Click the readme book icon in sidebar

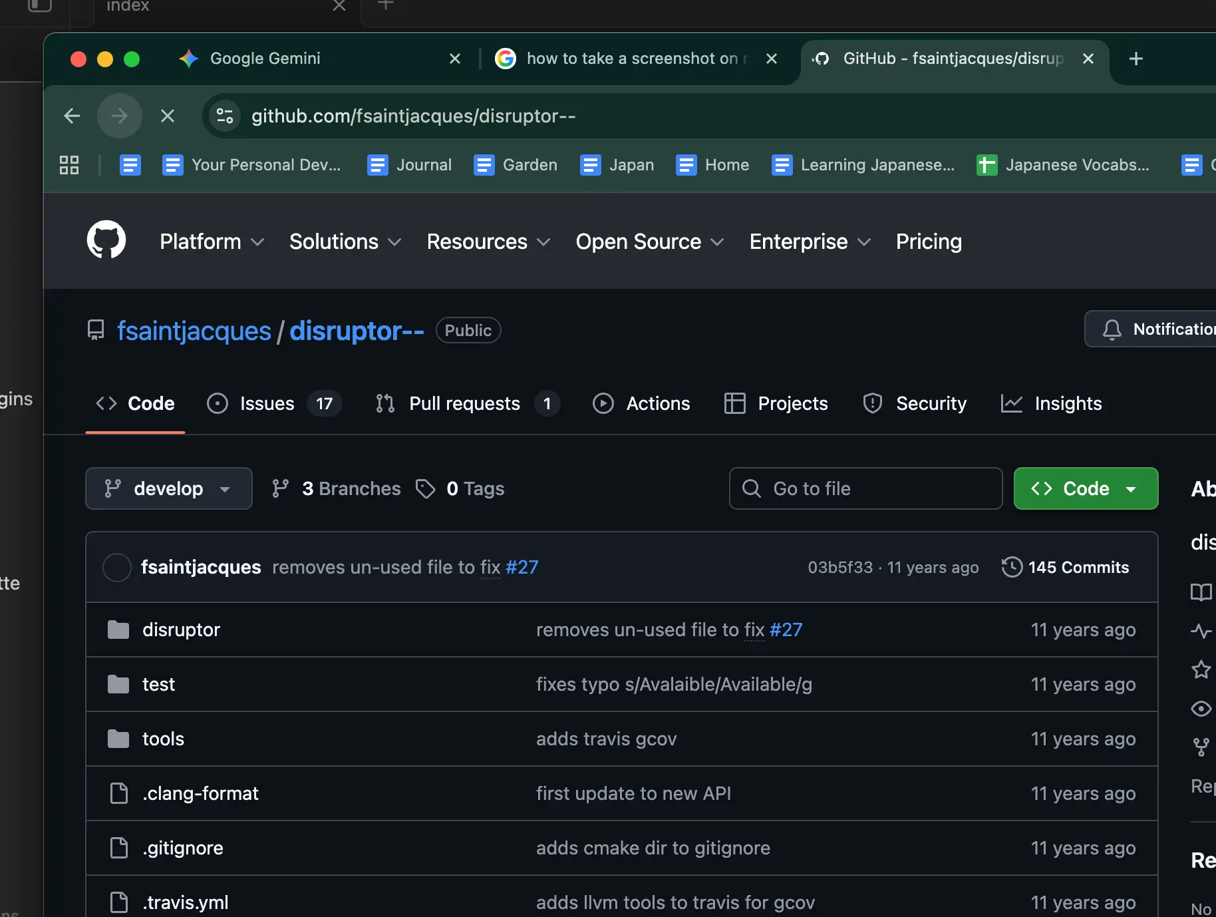(1201, 592)
